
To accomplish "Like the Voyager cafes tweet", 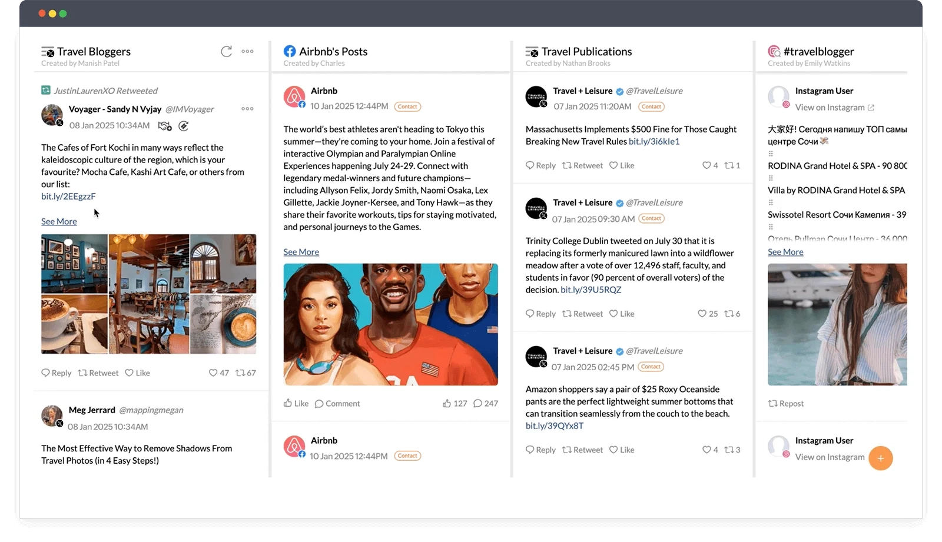I will (x=137, y=373).
